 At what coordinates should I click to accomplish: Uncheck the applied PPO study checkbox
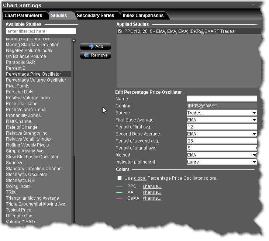tap(120, 32)
